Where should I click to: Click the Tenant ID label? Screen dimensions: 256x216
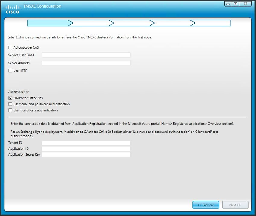coord(15,143)
